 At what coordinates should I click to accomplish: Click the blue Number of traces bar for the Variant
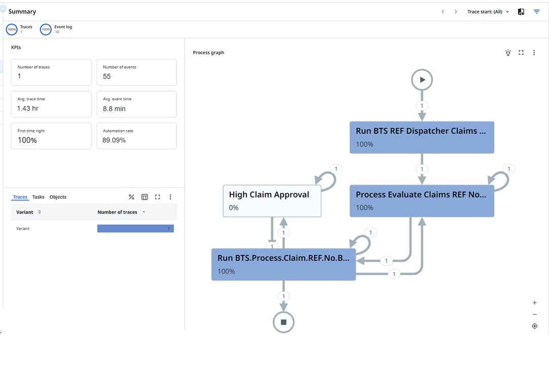pyautogui.click(x=135, y=229)
